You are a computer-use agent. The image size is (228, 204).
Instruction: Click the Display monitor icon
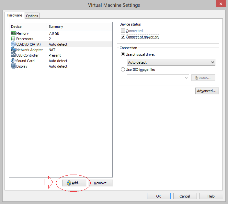coord(13,66)
